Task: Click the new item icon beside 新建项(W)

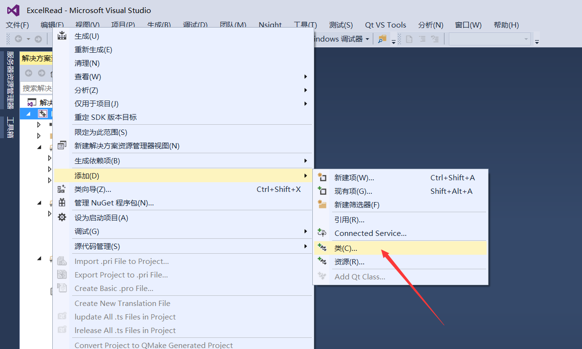Action: [322, 177]
